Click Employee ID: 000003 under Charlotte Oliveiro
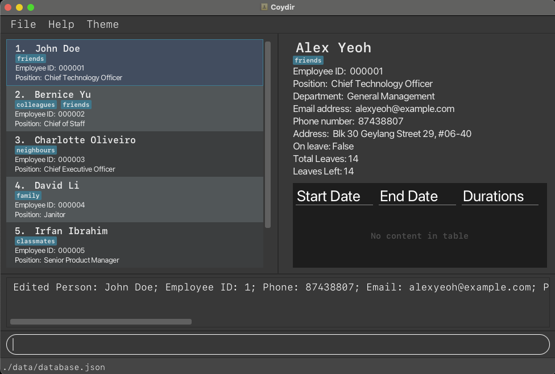 [49, 160]
